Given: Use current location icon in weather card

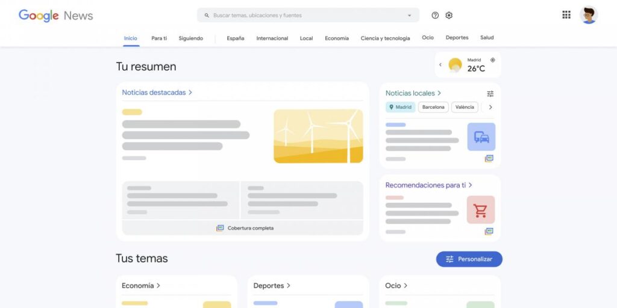Looking at the screenshot, I should 493,60.
